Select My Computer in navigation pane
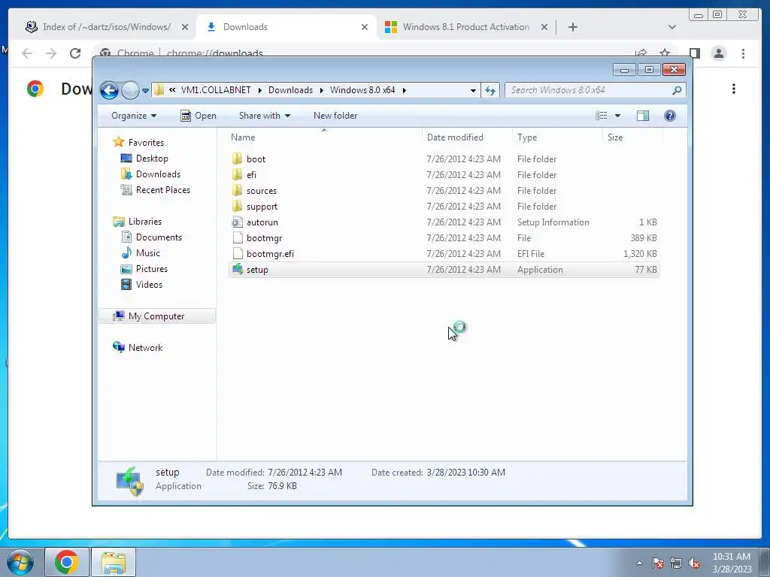770x577 pixels. tap(156, 316)
